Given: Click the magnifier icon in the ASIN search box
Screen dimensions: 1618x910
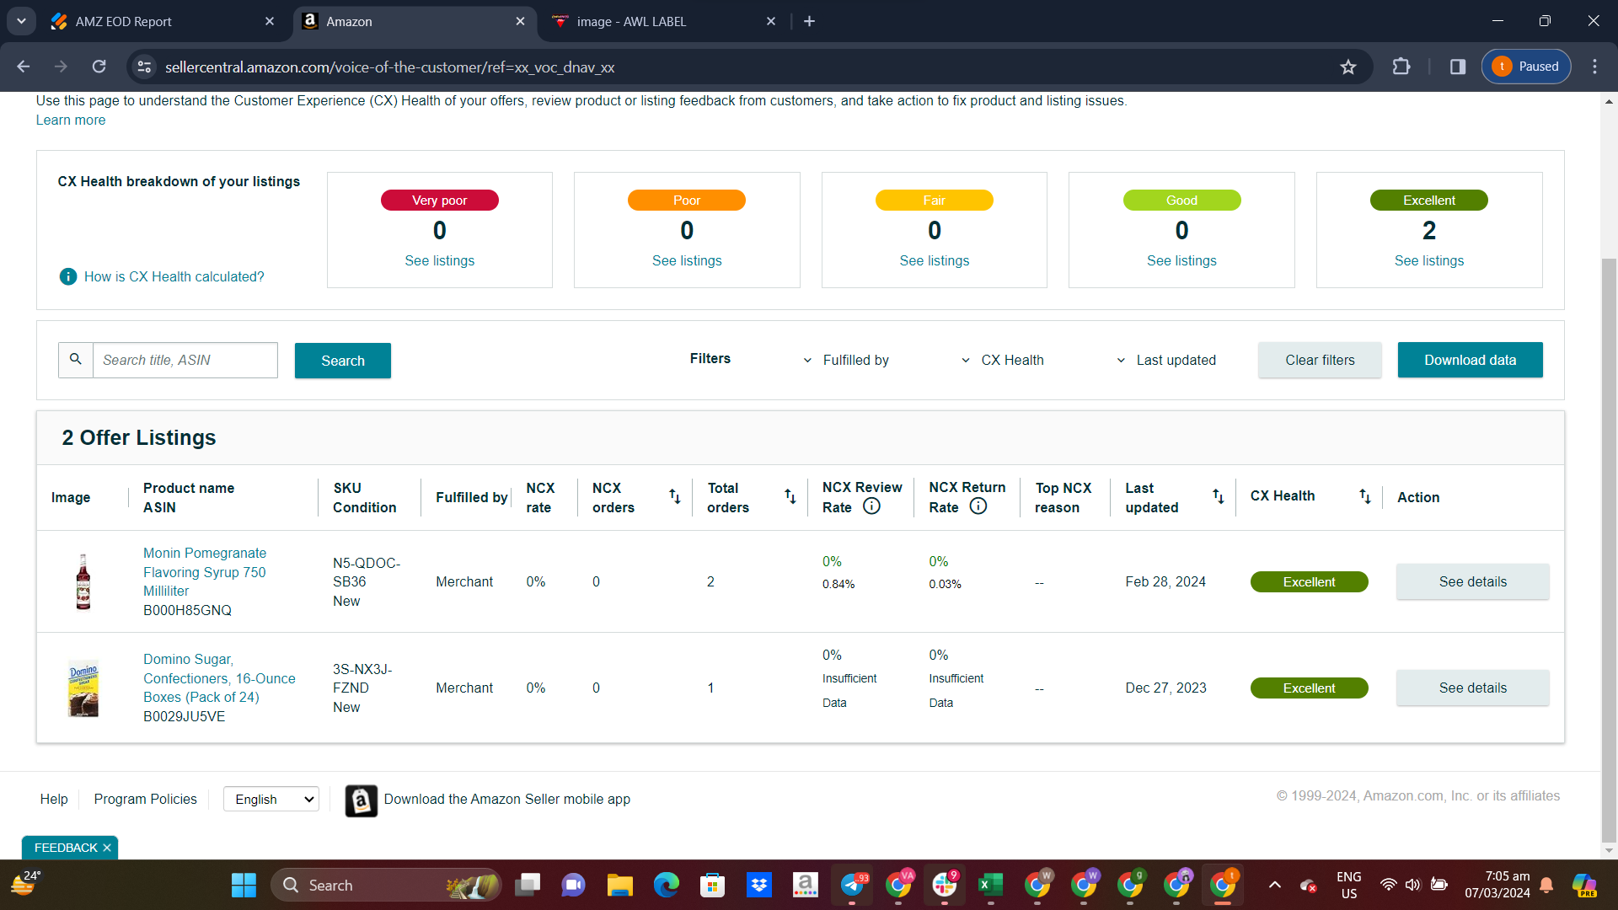Looking at the screenshot, I should [76, 360].
